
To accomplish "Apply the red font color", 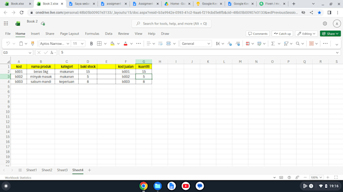I will click(125, 44).
